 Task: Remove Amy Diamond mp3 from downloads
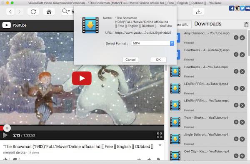point(242,38)
